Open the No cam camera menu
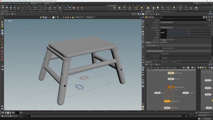 click(138, 21)
